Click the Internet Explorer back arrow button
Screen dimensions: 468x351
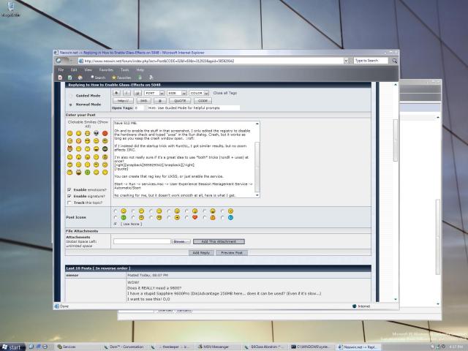point(58,61)
